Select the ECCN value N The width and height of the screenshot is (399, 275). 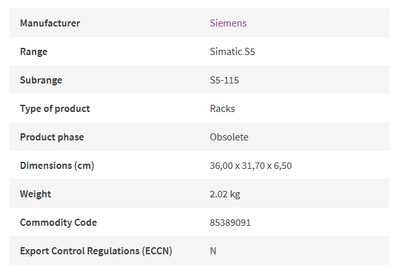click(213, 251)
